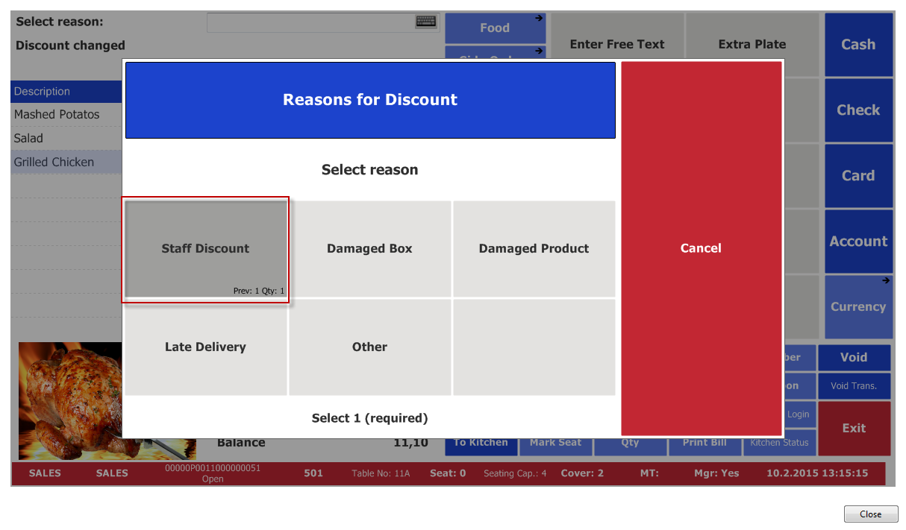Image resolution: width=906 pixels, height=530 pixels.
Task: Select Check payment button
Action: click(858, 110)
